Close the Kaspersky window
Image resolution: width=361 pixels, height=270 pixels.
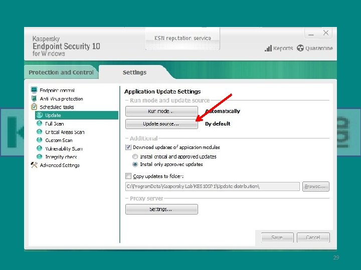pyautogui.click(x=326, y=33)
